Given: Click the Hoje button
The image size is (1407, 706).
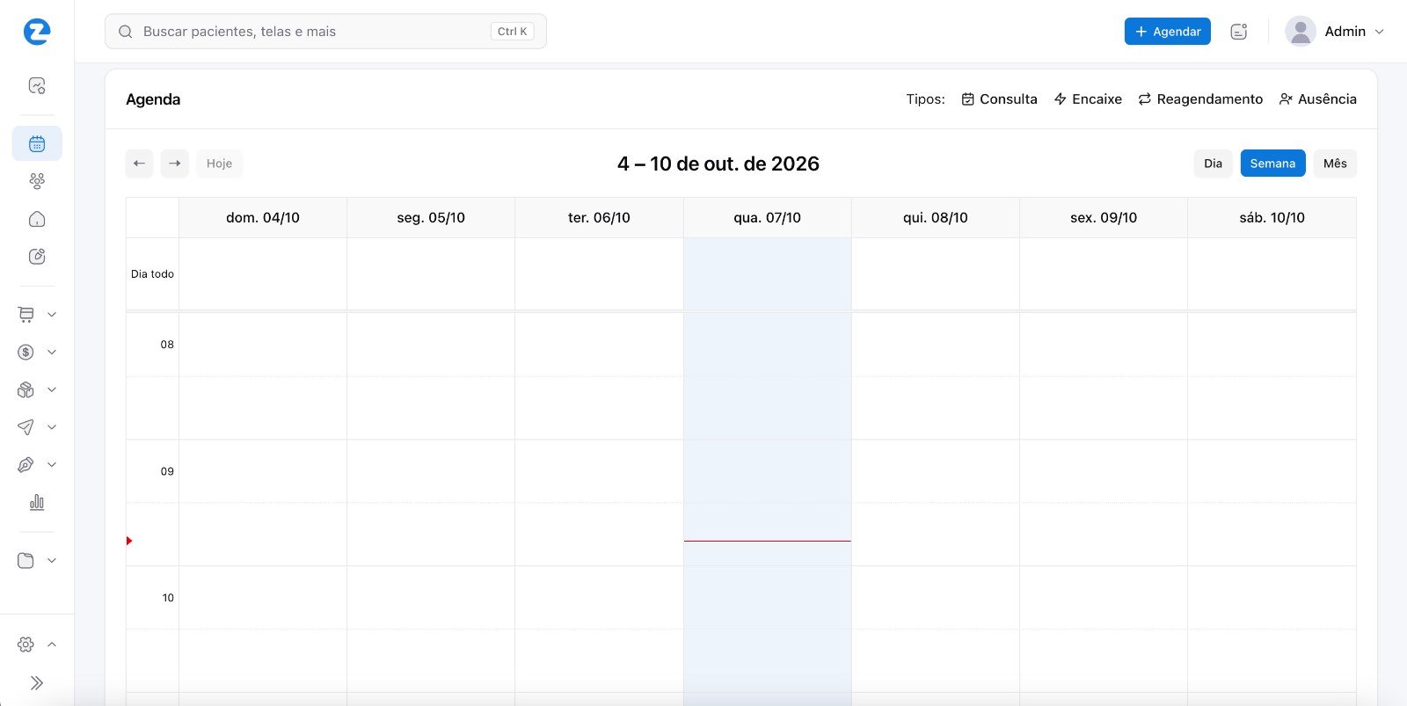Looking at the screenshot, I should pyautogui.click(x=219, y=164).
